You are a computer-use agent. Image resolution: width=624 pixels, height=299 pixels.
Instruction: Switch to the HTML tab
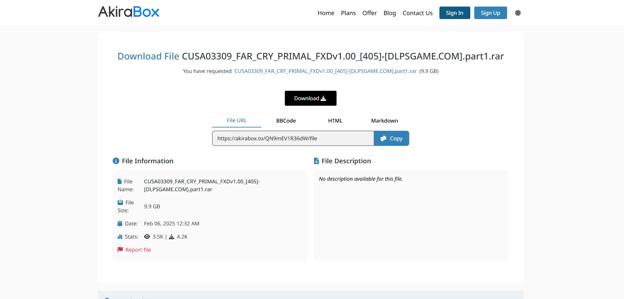pos(335,121)
